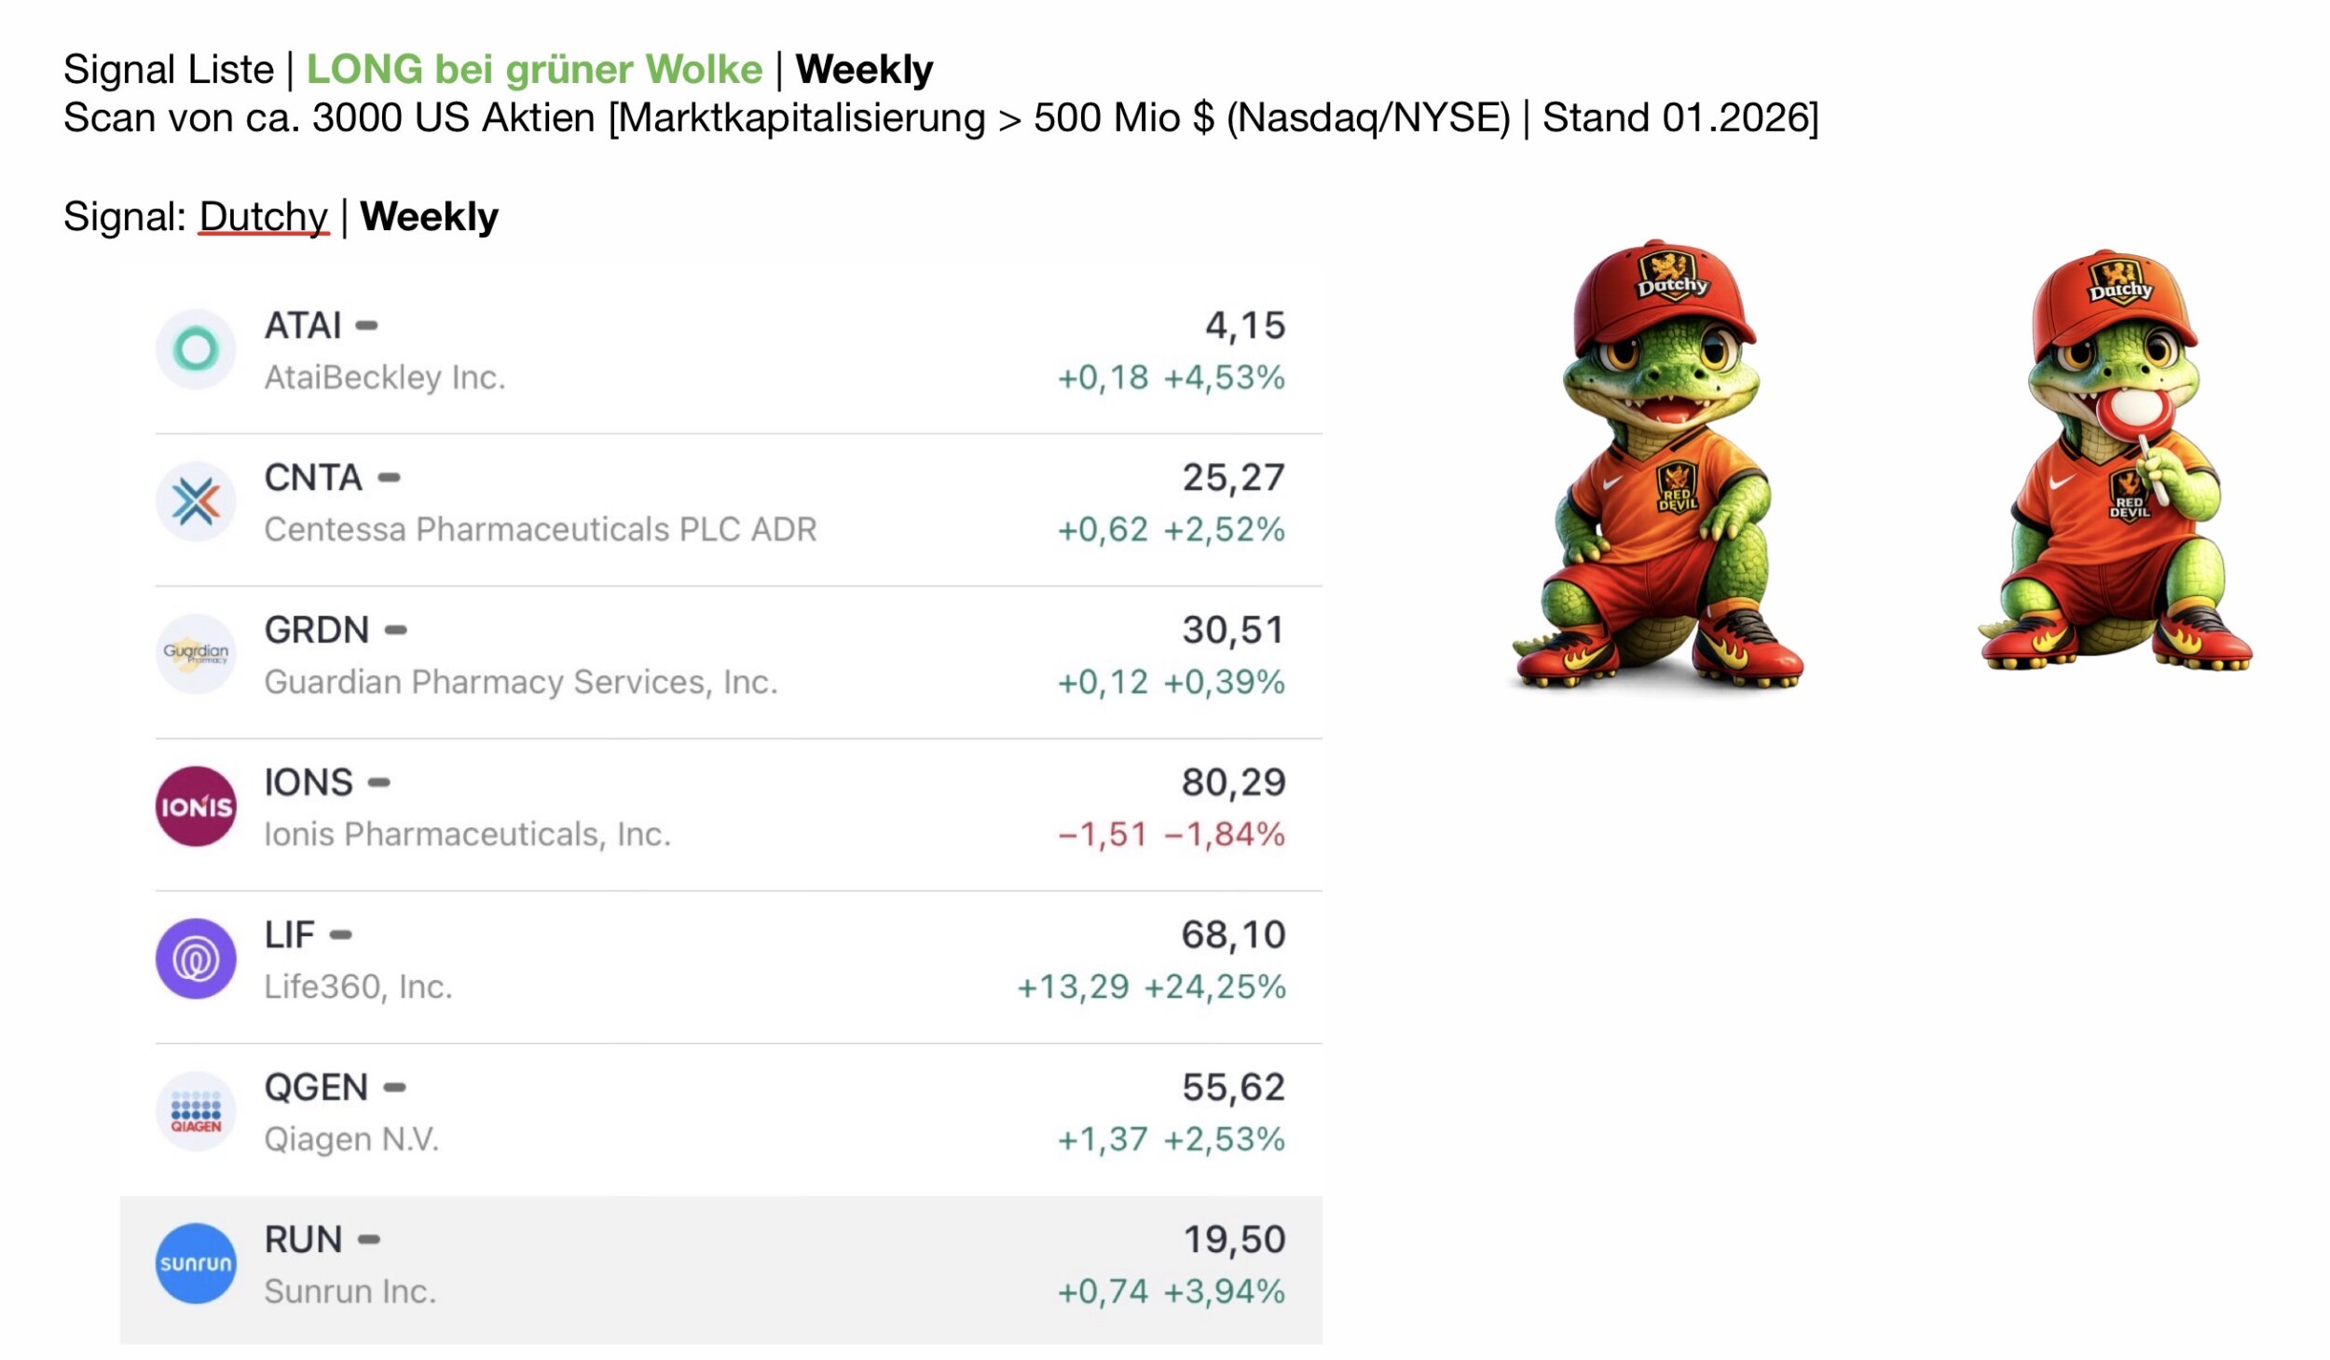Image resolution: width=2330 pixels, height=1360 pixels.
Task: Click the maroon IONIS logo
Action: [196, 807]
